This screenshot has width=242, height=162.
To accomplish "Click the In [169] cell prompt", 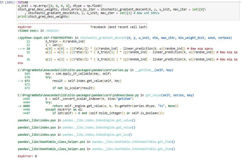I will pyautogui.click(x=8, y=2).
